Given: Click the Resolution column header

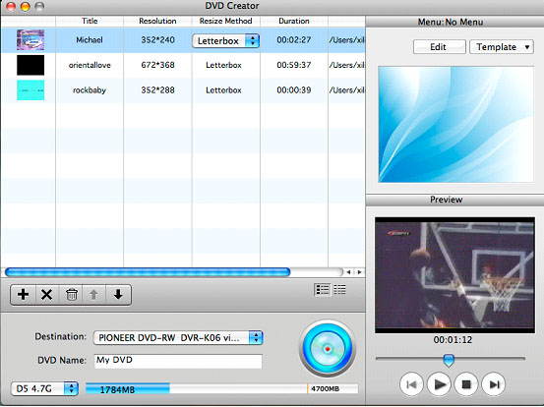Looking at the screenshot, I should (157, 21).
